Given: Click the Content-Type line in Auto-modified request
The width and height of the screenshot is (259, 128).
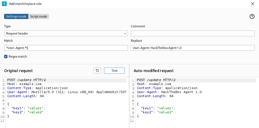Looking at the screenshot, I should click(167, 88).
